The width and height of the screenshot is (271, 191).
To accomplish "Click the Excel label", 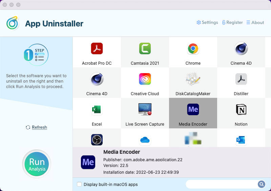I will click(97, 124).
